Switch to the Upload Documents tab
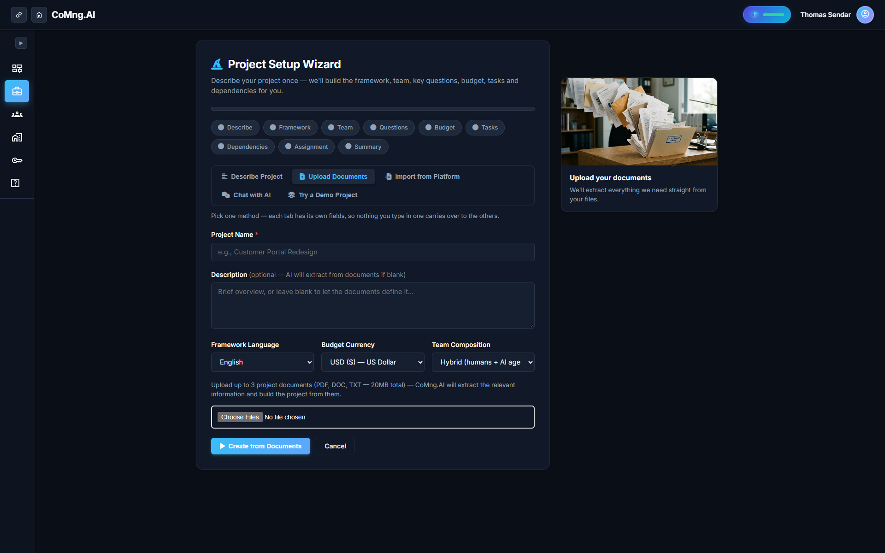885x553 pixels. 333,176
